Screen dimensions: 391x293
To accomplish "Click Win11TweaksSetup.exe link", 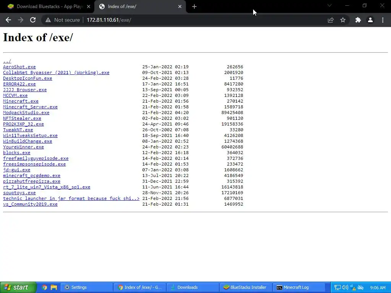I will pyautogui.click(x=30, y=135).
